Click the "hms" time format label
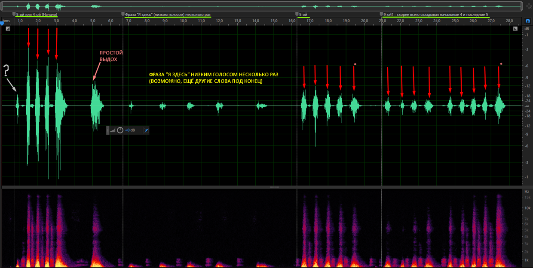This screenshot has height=268, width=533. [6, 21]
